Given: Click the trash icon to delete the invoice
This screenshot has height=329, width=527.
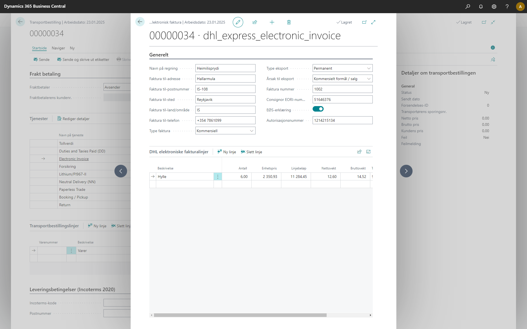Looking at the screenshot, I should 288,22.
